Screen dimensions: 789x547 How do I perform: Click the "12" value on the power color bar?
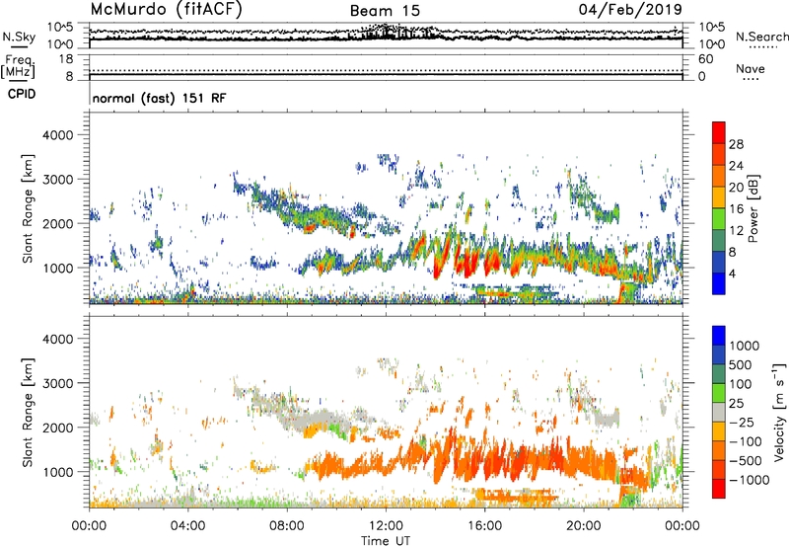click(736, 231)
